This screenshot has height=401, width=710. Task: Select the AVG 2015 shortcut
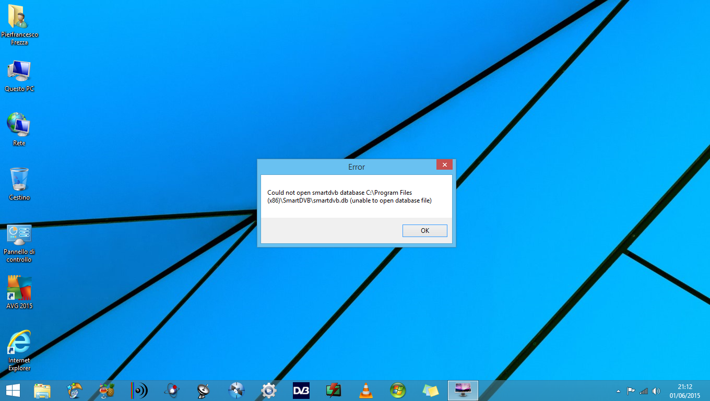click(19, 292)
